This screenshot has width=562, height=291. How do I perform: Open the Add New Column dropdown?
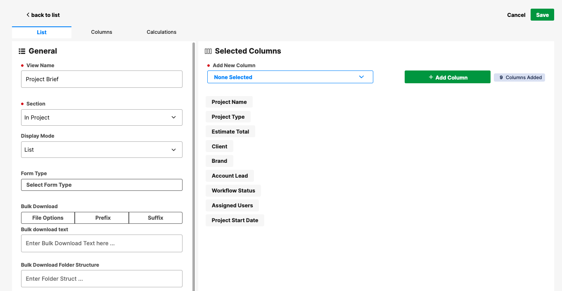pos(290,77)
